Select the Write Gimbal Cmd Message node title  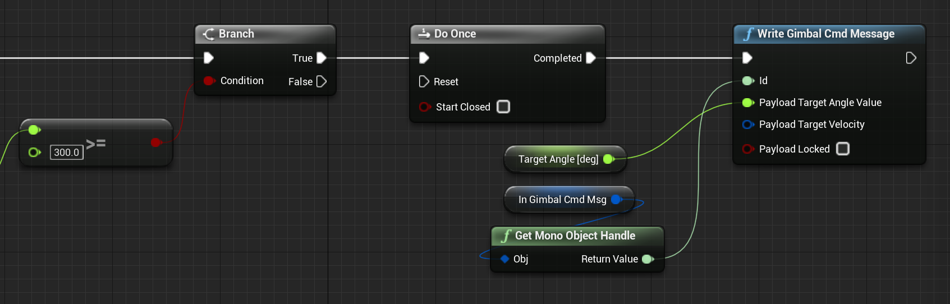[x=825, y=34]
